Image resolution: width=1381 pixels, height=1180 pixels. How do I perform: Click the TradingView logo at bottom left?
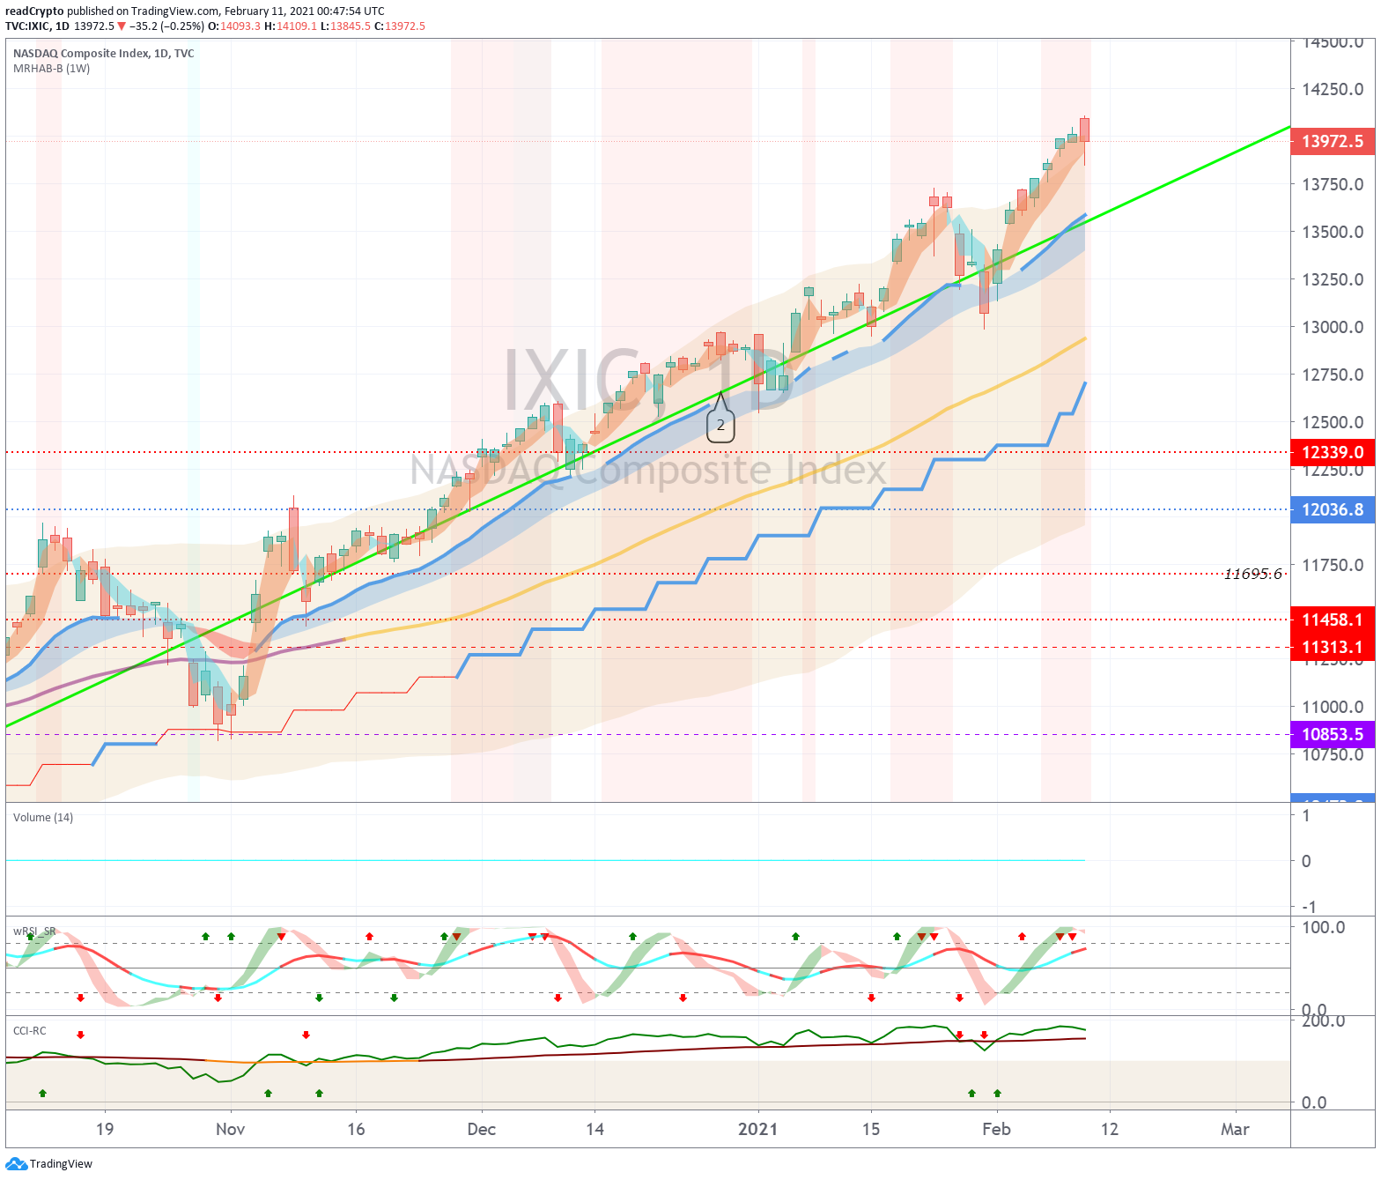pos(48,1164)
